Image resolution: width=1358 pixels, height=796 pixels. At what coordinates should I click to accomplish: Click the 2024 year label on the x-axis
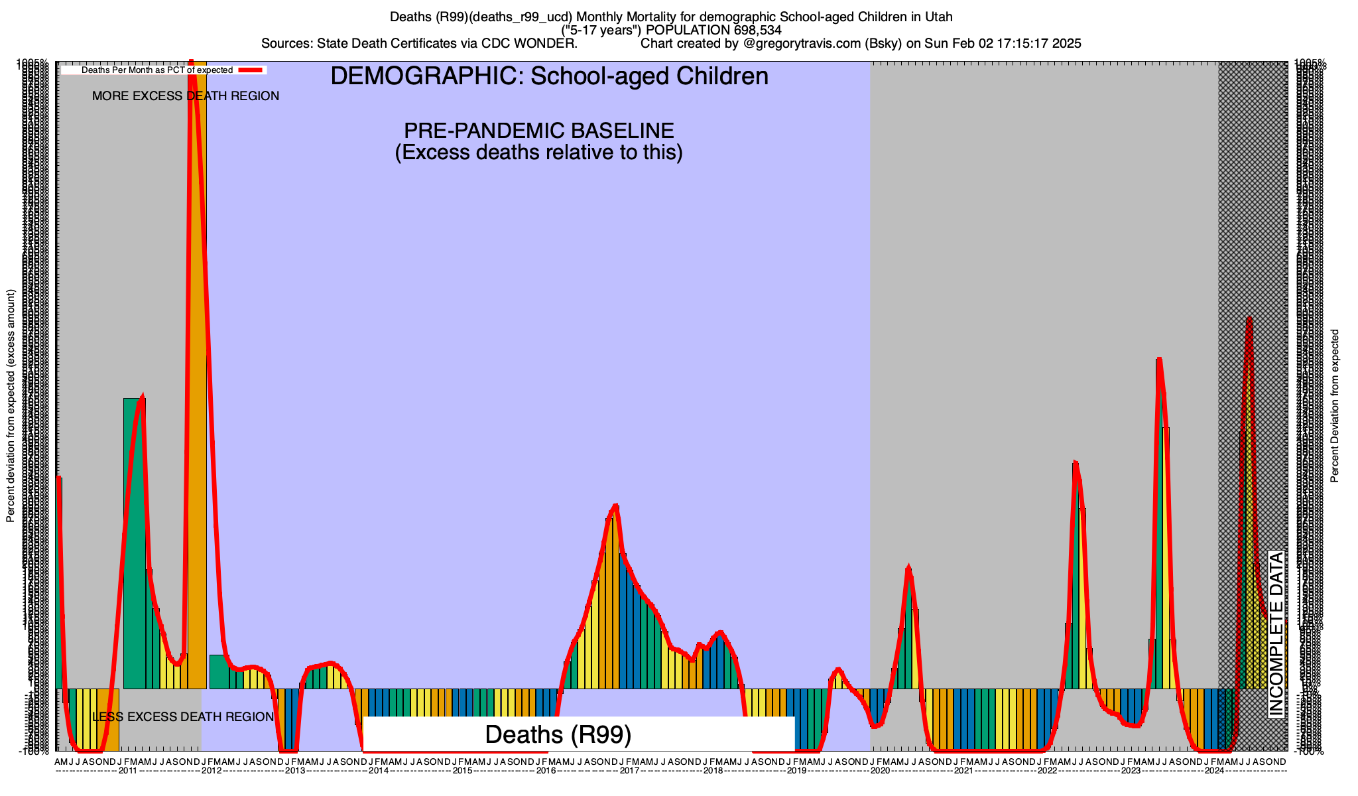coord(1214,771)
